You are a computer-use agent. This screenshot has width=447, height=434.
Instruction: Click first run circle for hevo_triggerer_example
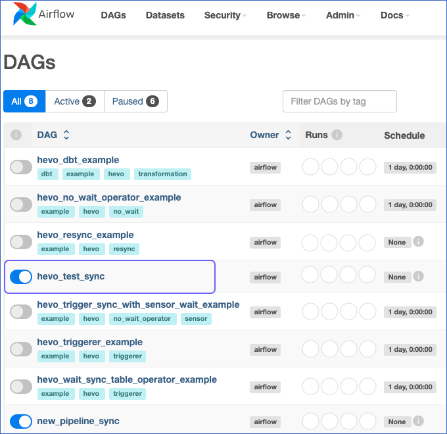[310, 349]
